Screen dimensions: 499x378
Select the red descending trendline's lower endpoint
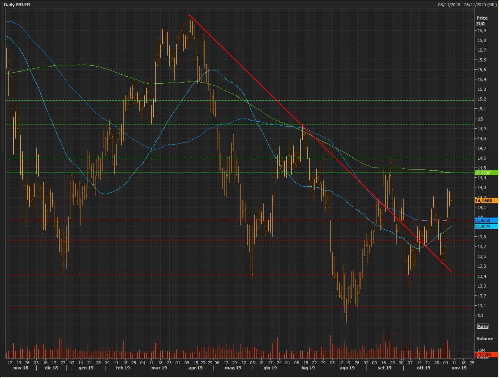pos(452,272)
